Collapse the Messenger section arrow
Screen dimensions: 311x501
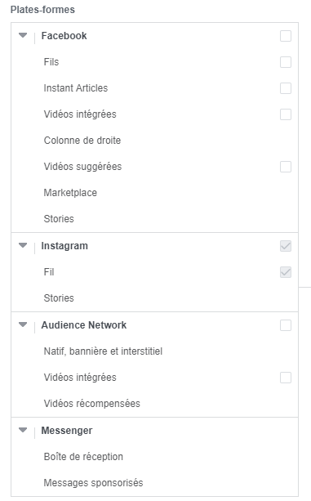pyautogui.click(x=23, y=430)
